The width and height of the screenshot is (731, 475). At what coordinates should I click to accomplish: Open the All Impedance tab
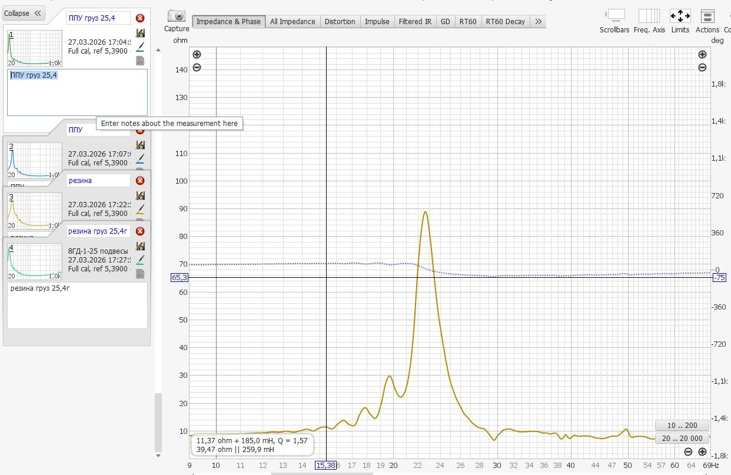(x=293, y=22)
